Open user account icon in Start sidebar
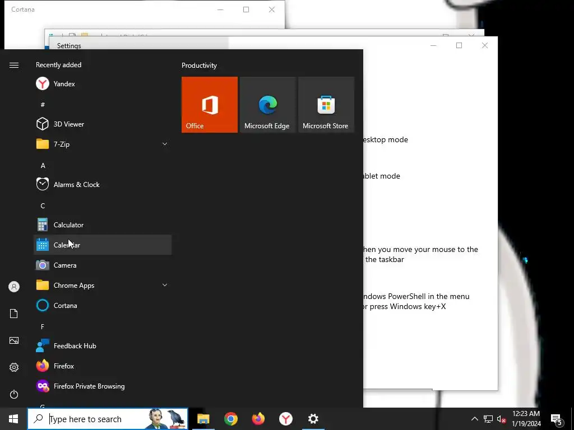 pyautogui.click(x=14, y=287)
